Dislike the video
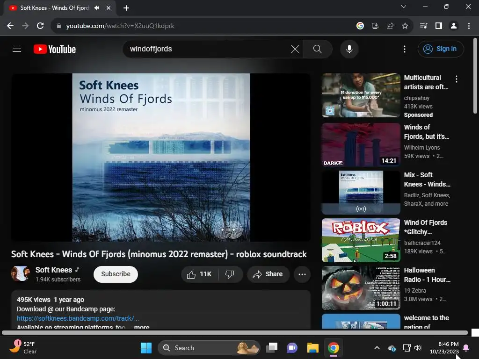 pos(230,274)
